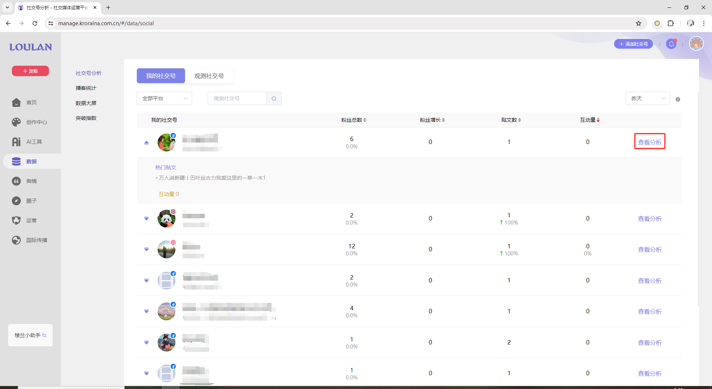Screen dimensions: 712x389
Task: Open the 全部平台 platform dropdown
Action: click(164, 99)
